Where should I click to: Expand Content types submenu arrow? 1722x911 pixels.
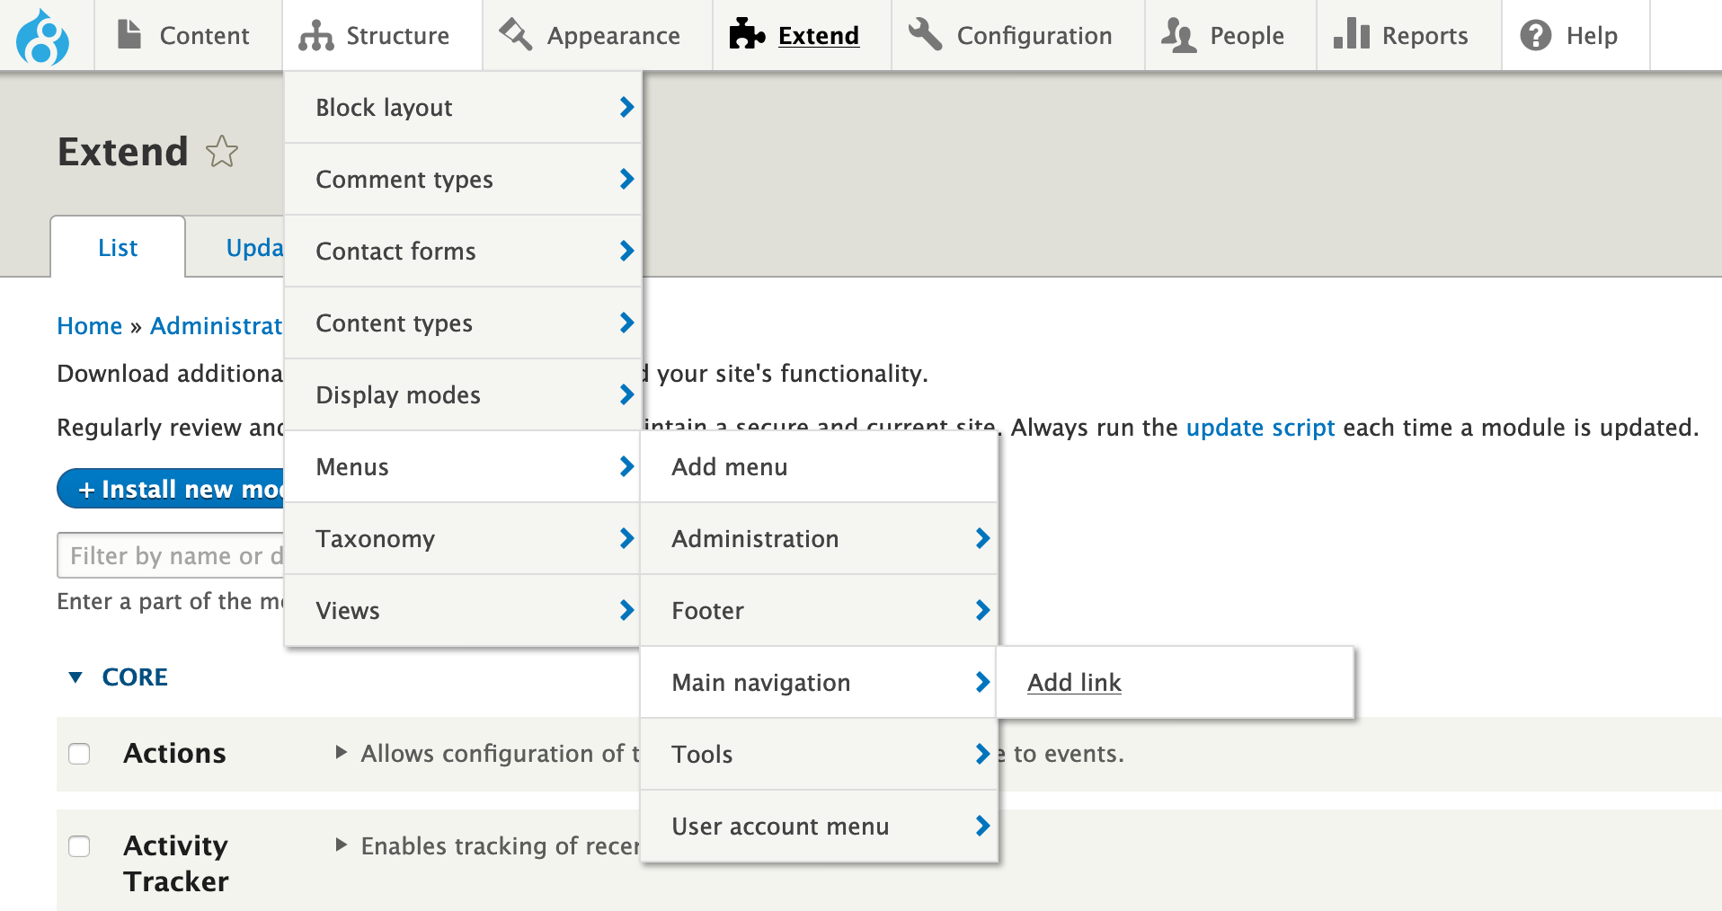[627, 323]
